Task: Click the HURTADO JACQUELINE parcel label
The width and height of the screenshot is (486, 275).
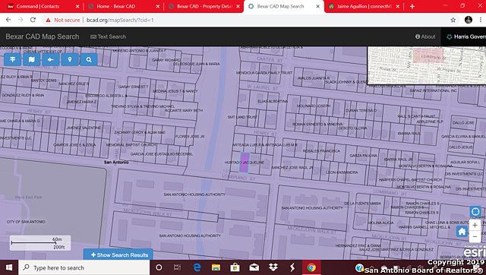Action: pyautogui.click(x=245, y=163)
